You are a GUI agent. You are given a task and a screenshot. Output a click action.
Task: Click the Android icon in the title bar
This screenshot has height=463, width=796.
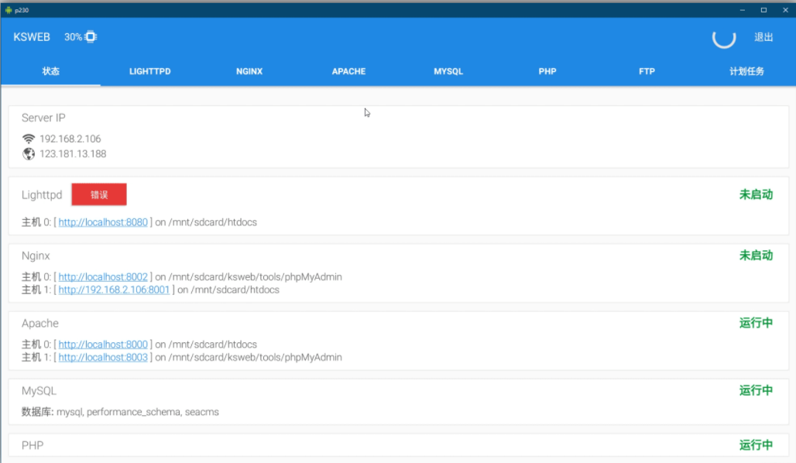tap(8, 9)
